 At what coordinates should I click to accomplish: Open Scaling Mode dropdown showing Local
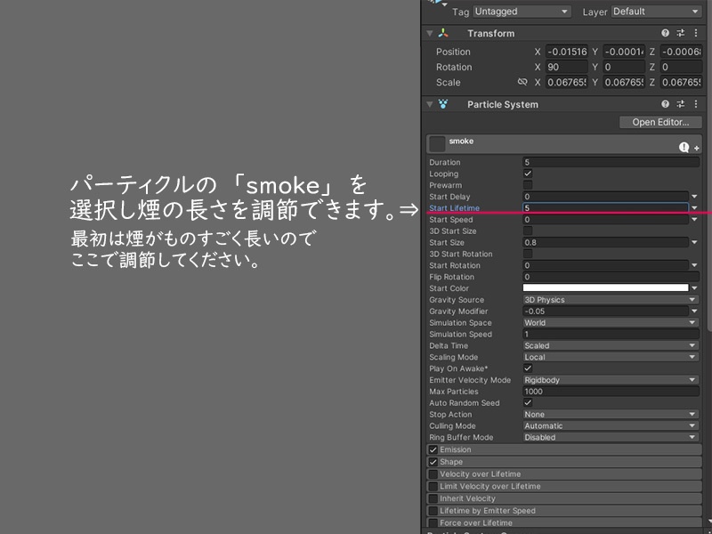tap(611, 357)
